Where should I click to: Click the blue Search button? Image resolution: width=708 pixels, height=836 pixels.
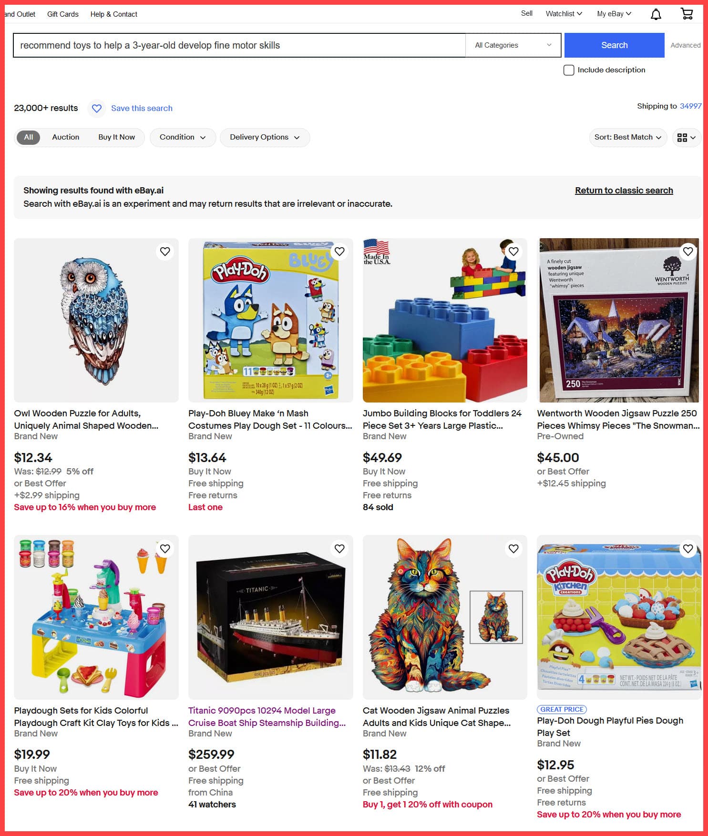tap(614, 45)
